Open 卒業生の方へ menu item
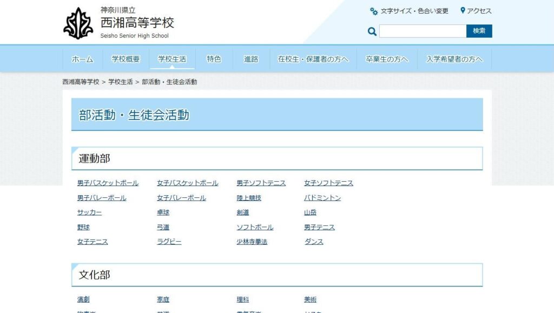 pos(387,59)
